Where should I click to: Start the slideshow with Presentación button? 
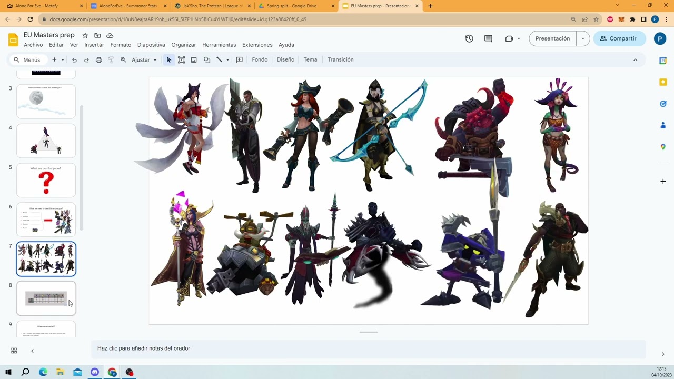click(x=552, y=38)
